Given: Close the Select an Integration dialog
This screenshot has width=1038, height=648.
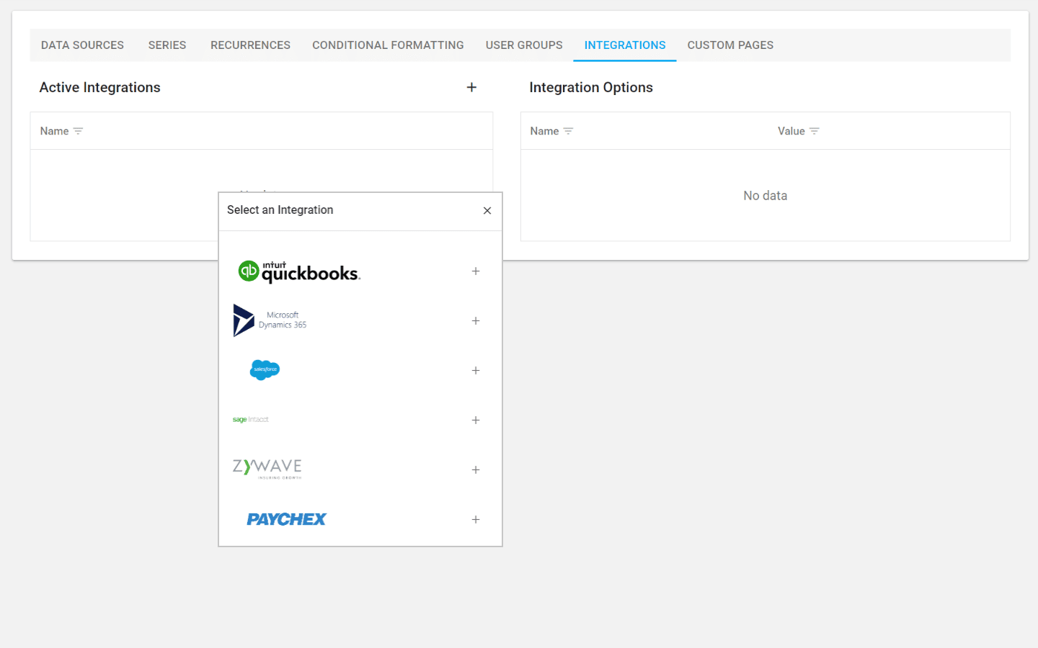Looking at the screenshot, I should [487, 211].
